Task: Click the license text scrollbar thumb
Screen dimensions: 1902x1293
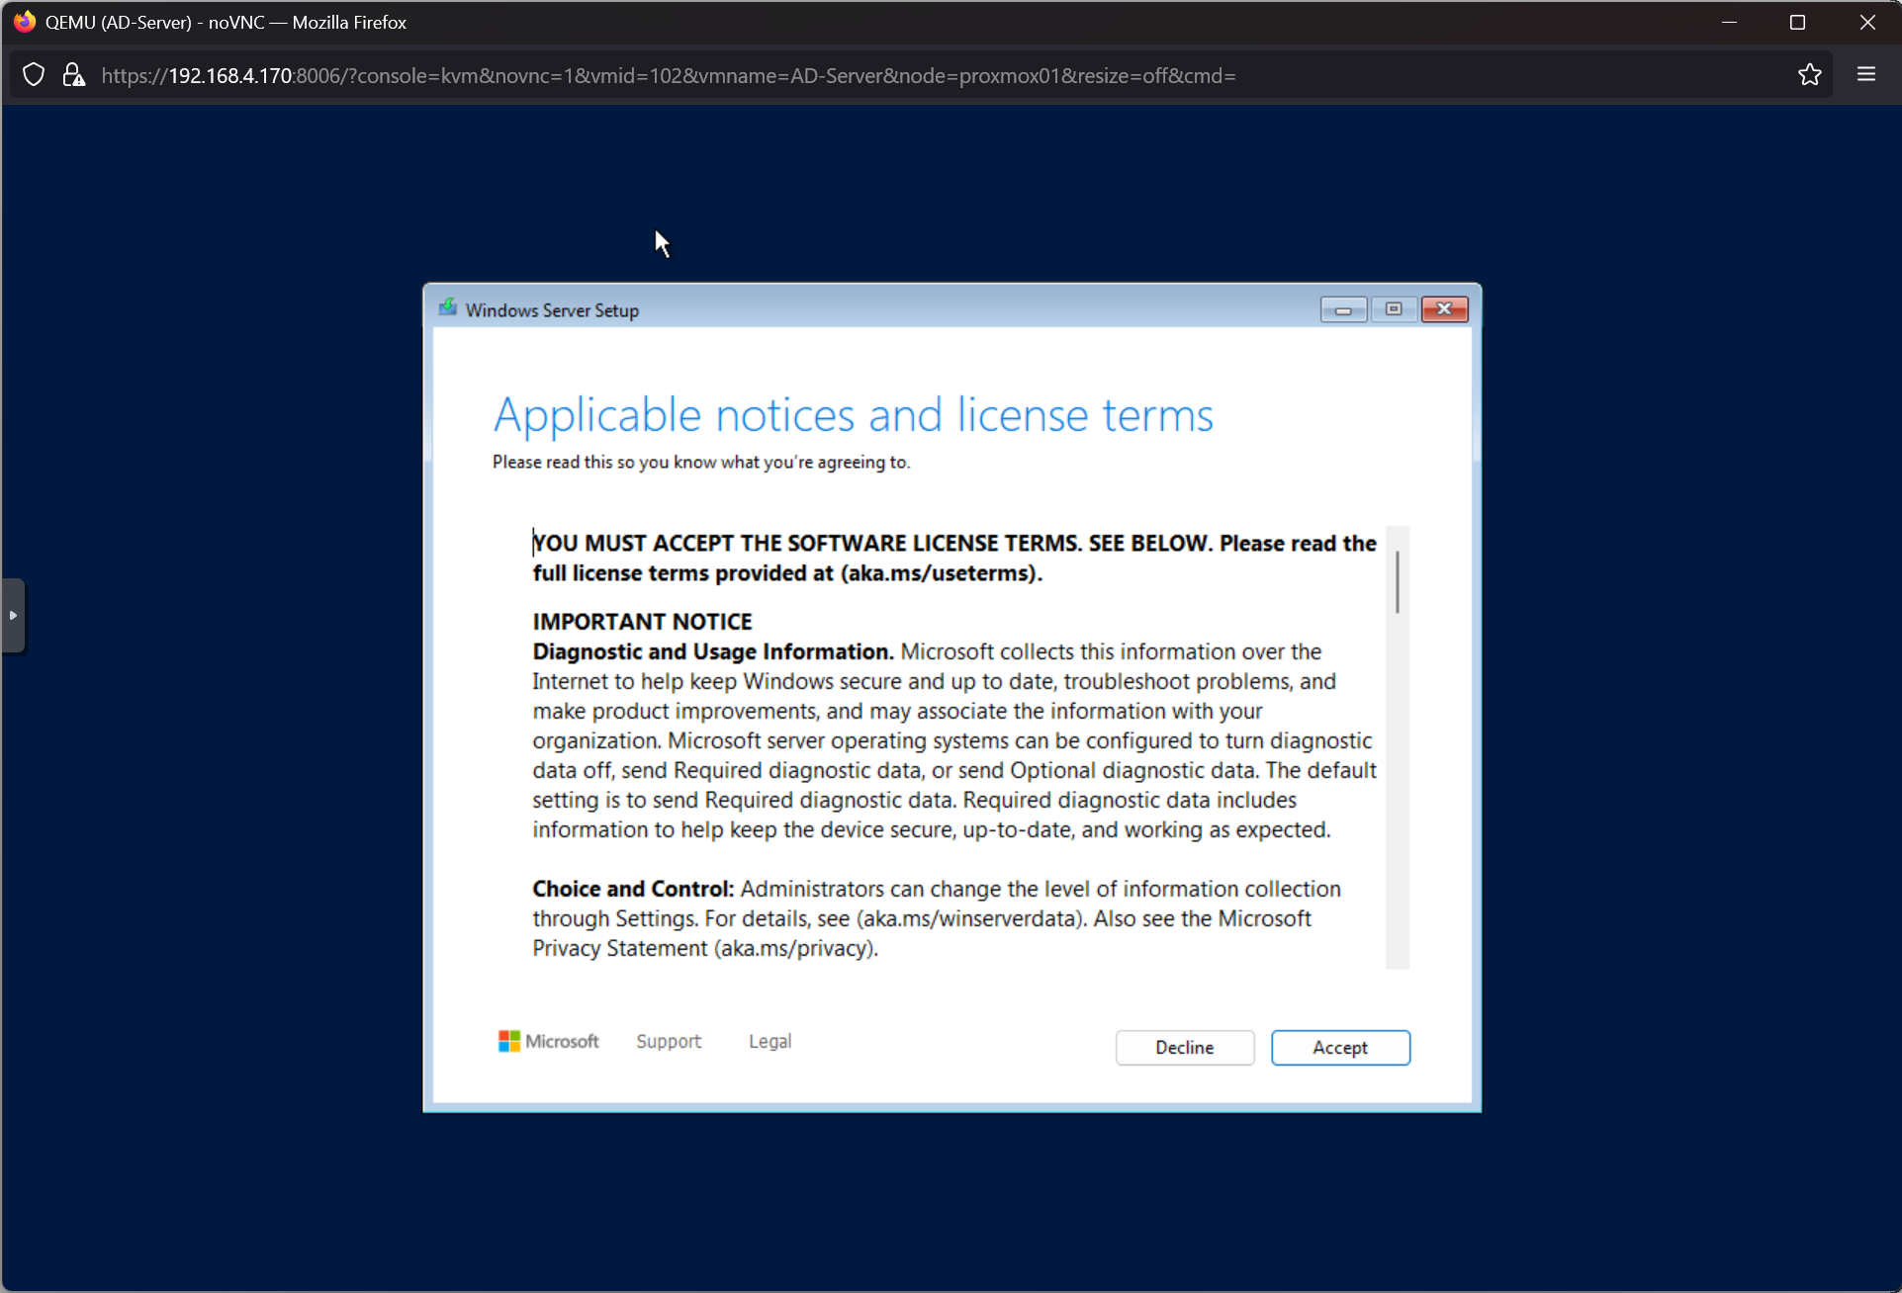Action: [1397, 581]
